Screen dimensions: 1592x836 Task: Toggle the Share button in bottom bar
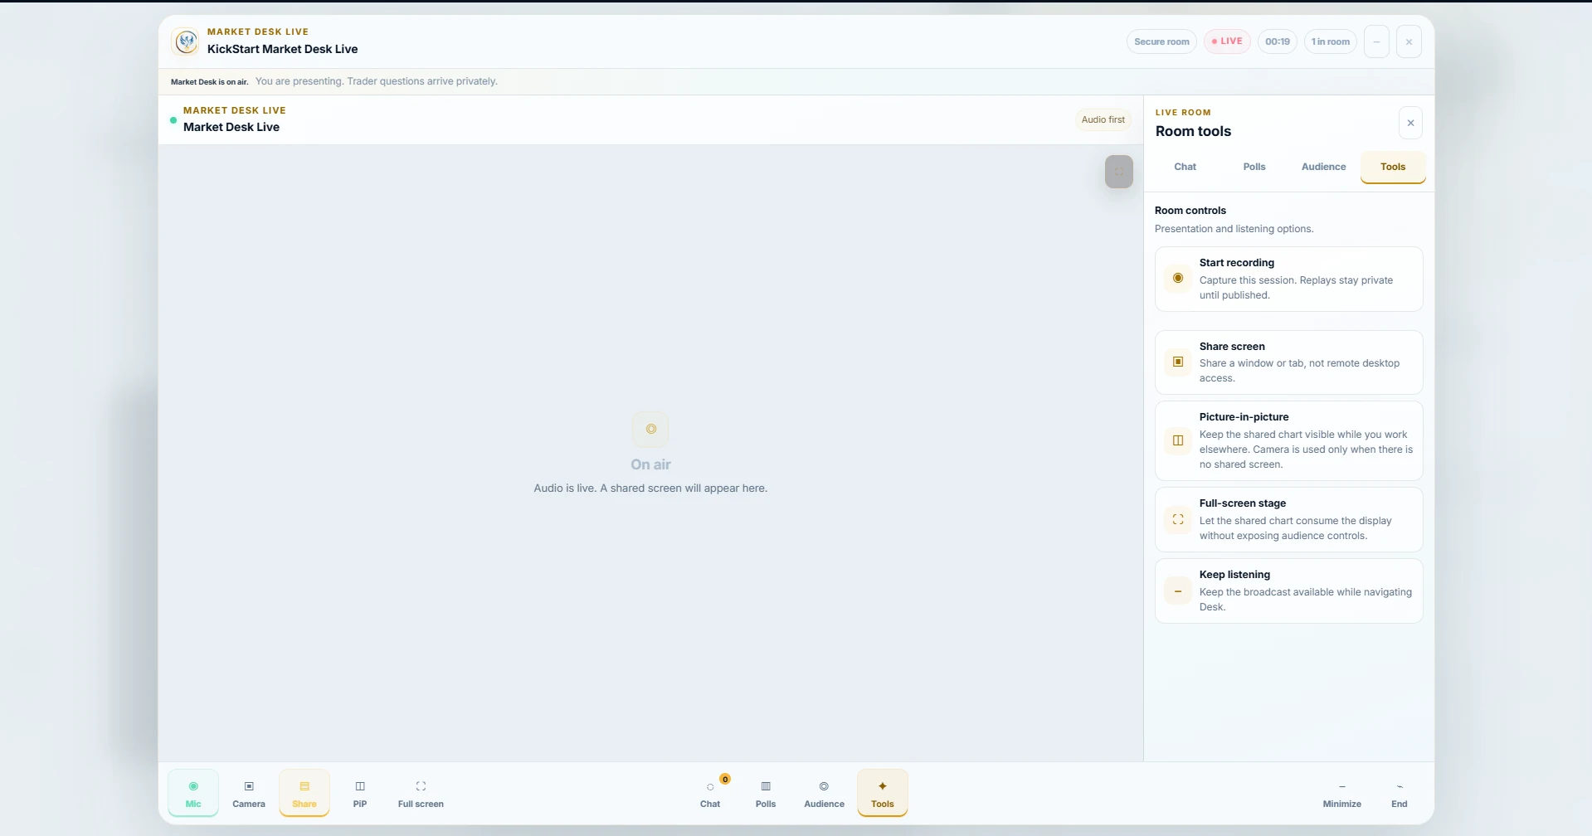tap(304, 793)
